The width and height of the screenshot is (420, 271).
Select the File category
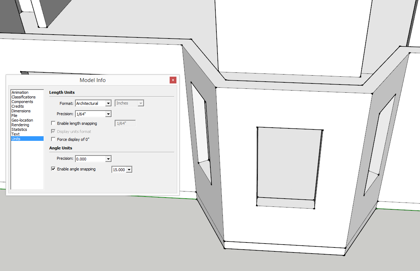click(14, 115)
